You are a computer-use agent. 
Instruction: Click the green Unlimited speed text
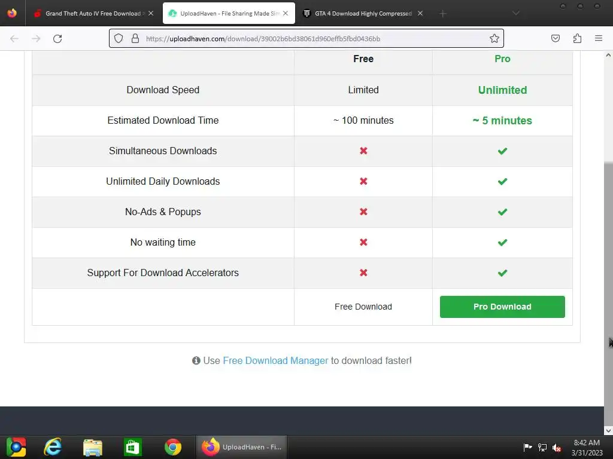pyautogui.click(x=502, y=90)
